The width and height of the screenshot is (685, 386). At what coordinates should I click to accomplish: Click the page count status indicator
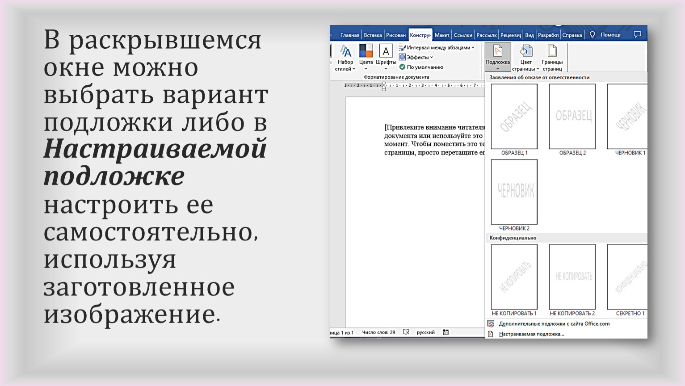pos(342,332)
